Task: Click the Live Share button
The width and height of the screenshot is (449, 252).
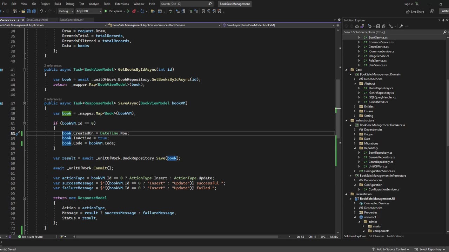Action: pos(415,12)
